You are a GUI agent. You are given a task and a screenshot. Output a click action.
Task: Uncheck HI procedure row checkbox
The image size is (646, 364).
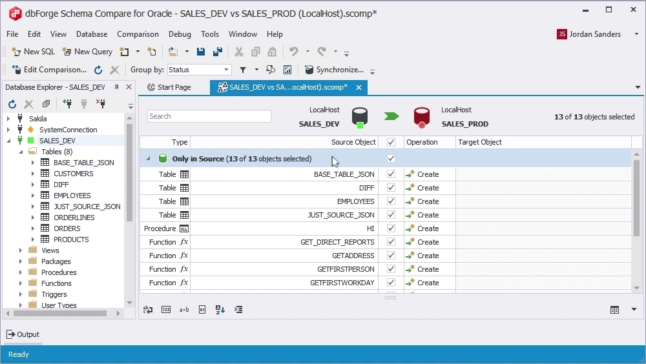(x=391, y=228)
